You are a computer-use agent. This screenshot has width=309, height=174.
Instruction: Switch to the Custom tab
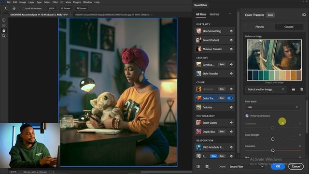coord(289,27)
